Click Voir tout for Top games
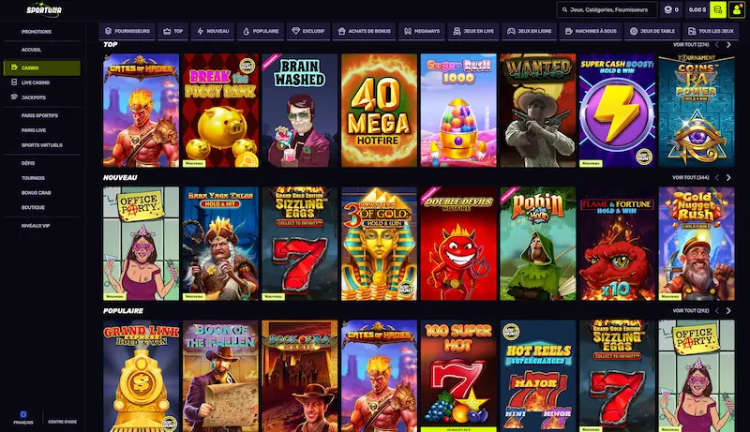 point(691,44)
